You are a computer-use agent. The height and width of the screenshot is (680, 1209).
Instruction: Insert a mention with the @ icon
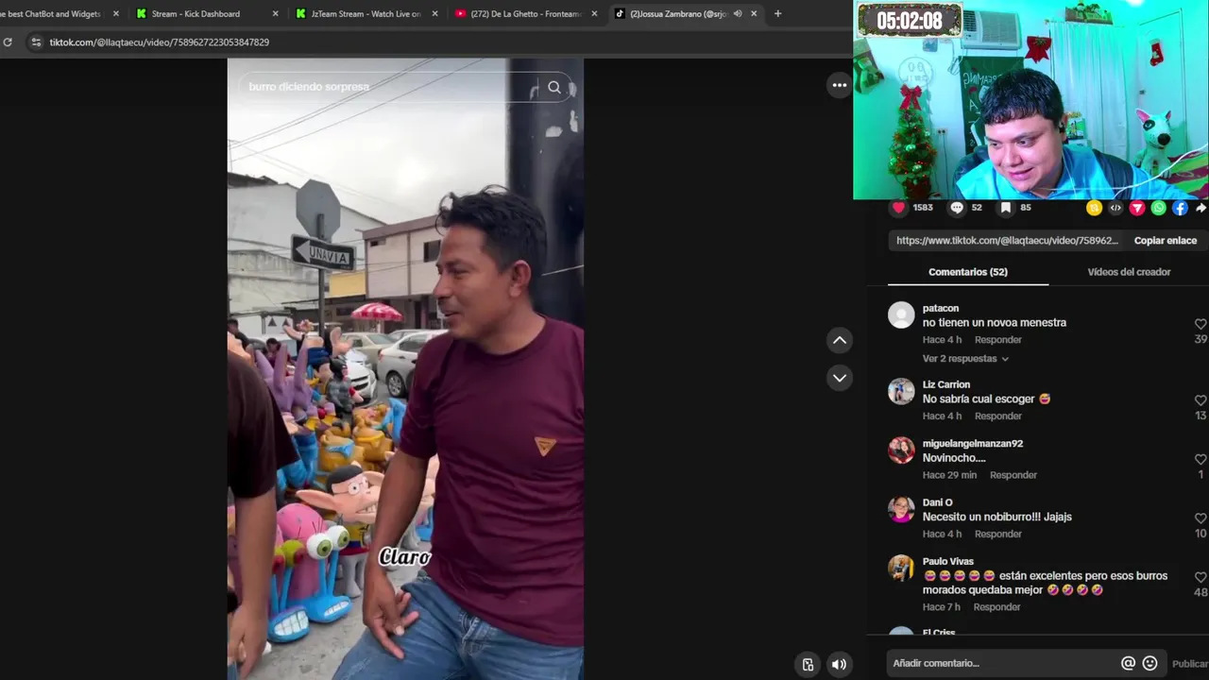pos(1128,663)
